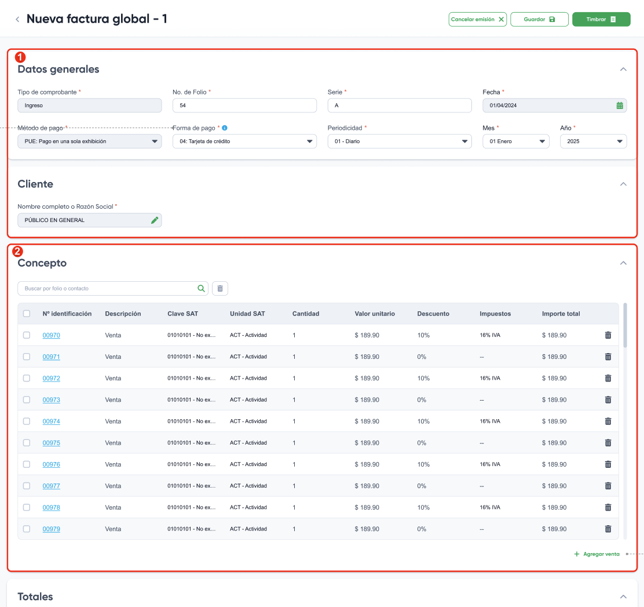Image resolution: width=644 pixels, height=607 pixels.
Task: Go back using the left arrow icon
Action: coord(17,19)
